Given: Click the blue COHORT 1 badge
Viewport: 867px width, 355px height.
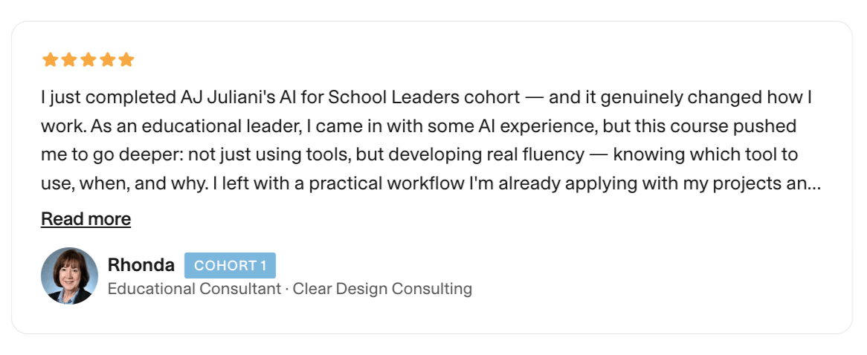Looking at the screenshot, I should point(230,265).
